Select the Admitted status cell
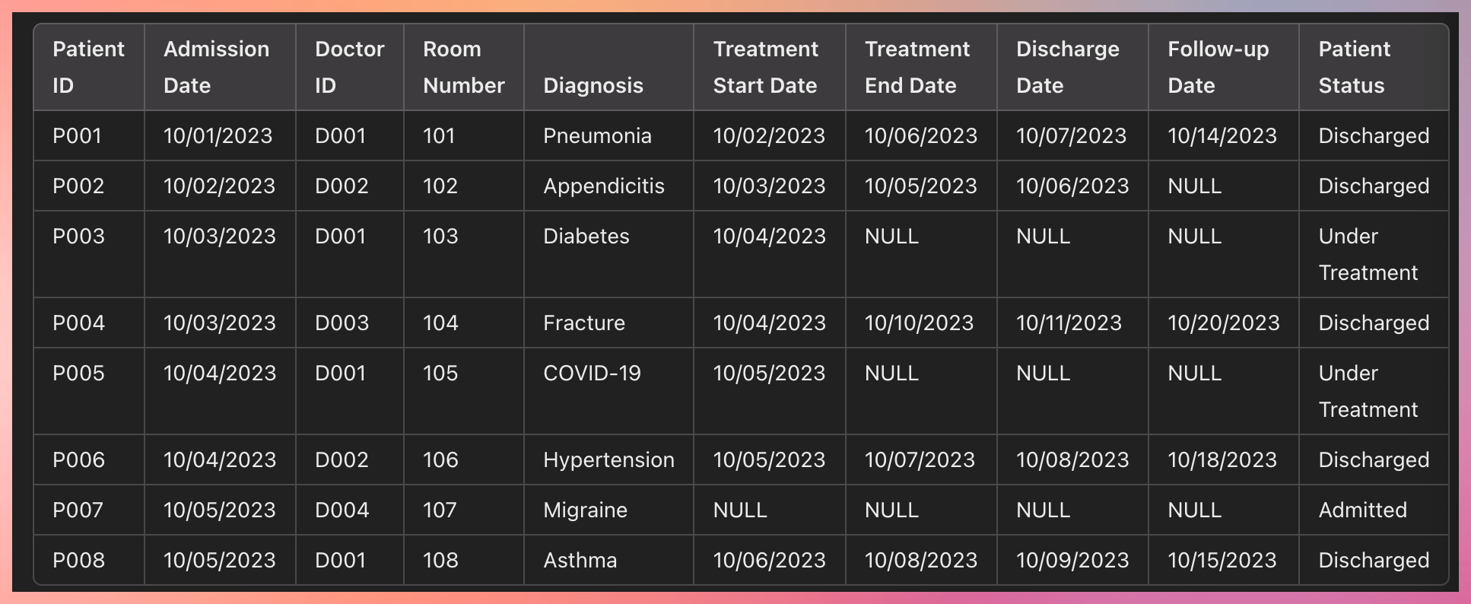This screenshot has height=604, width=1471. point(1362,510)
